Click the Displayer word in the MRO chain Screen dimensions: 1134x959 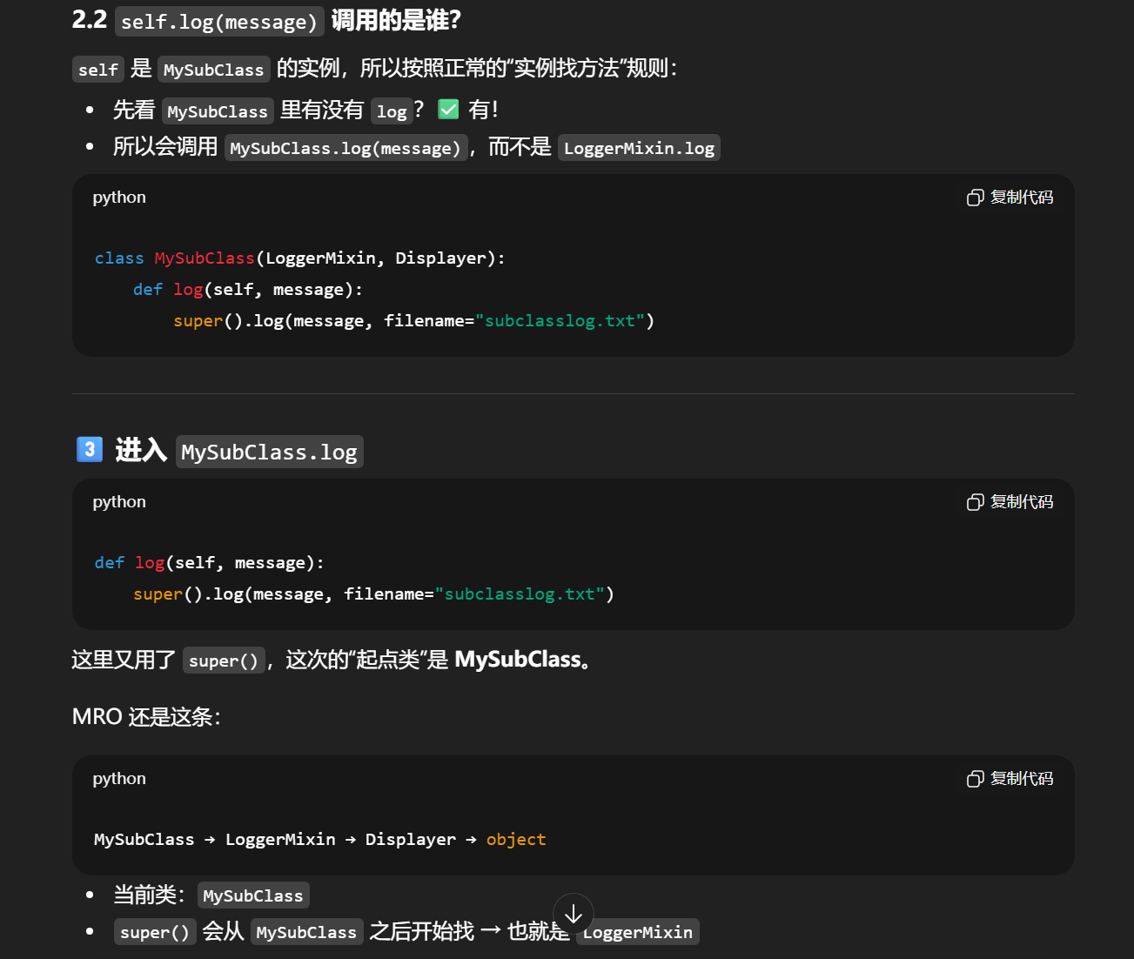click(410, 840)
